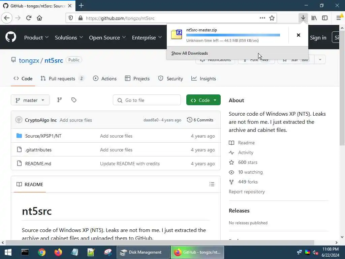Open the README outline list icon

(212, 184)
